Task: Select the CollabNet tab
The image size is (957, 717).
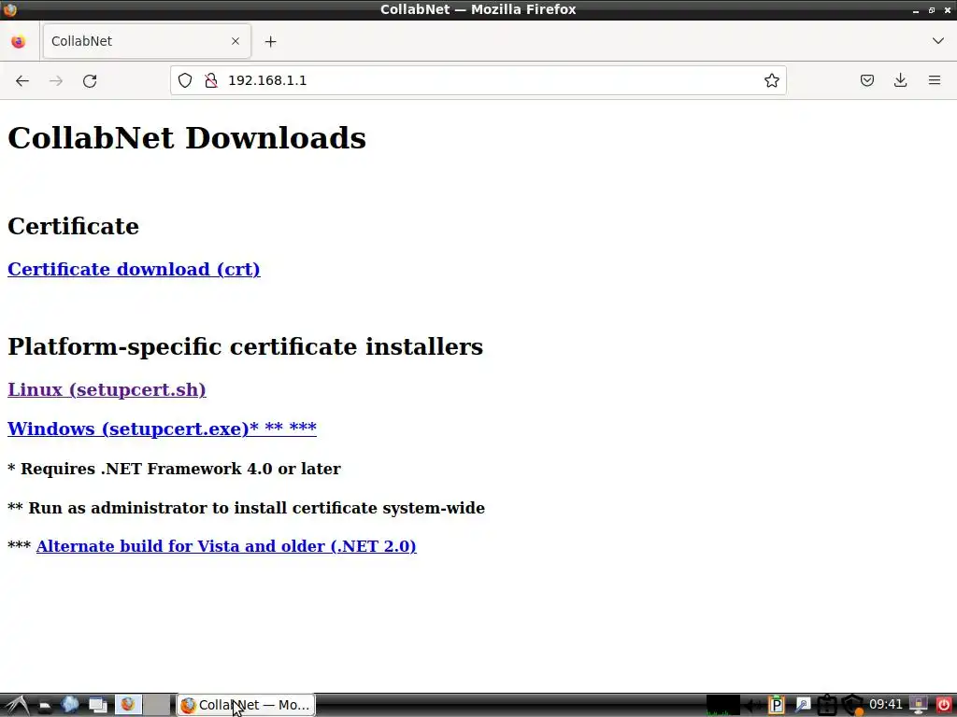Action: click(x=147, y=41)
